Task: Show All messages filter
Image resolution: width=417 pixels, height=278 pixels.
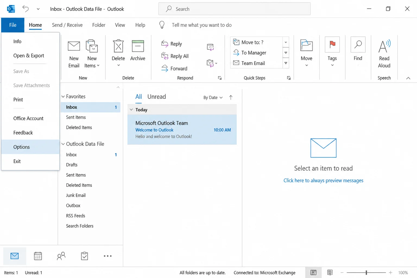Action: click(138, 97)
